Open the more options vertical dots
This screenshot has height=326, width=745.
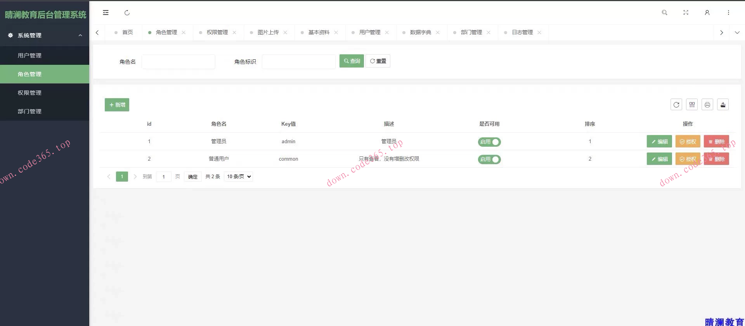(x=728, y=13)
